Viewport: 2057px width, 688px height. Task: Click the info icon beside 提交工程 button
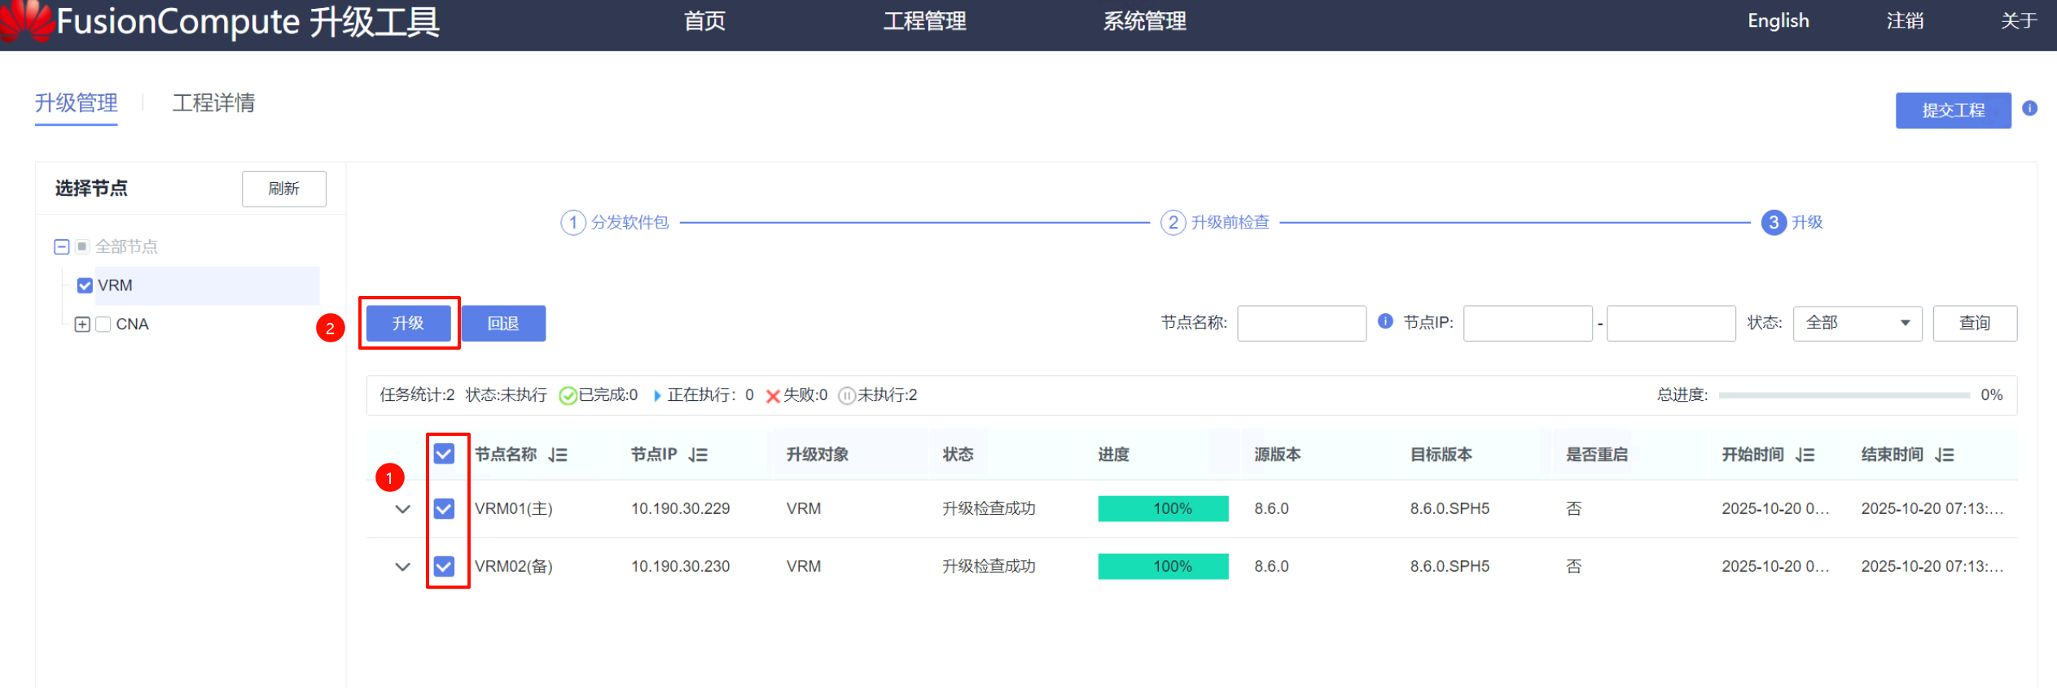pos(2030,108)
